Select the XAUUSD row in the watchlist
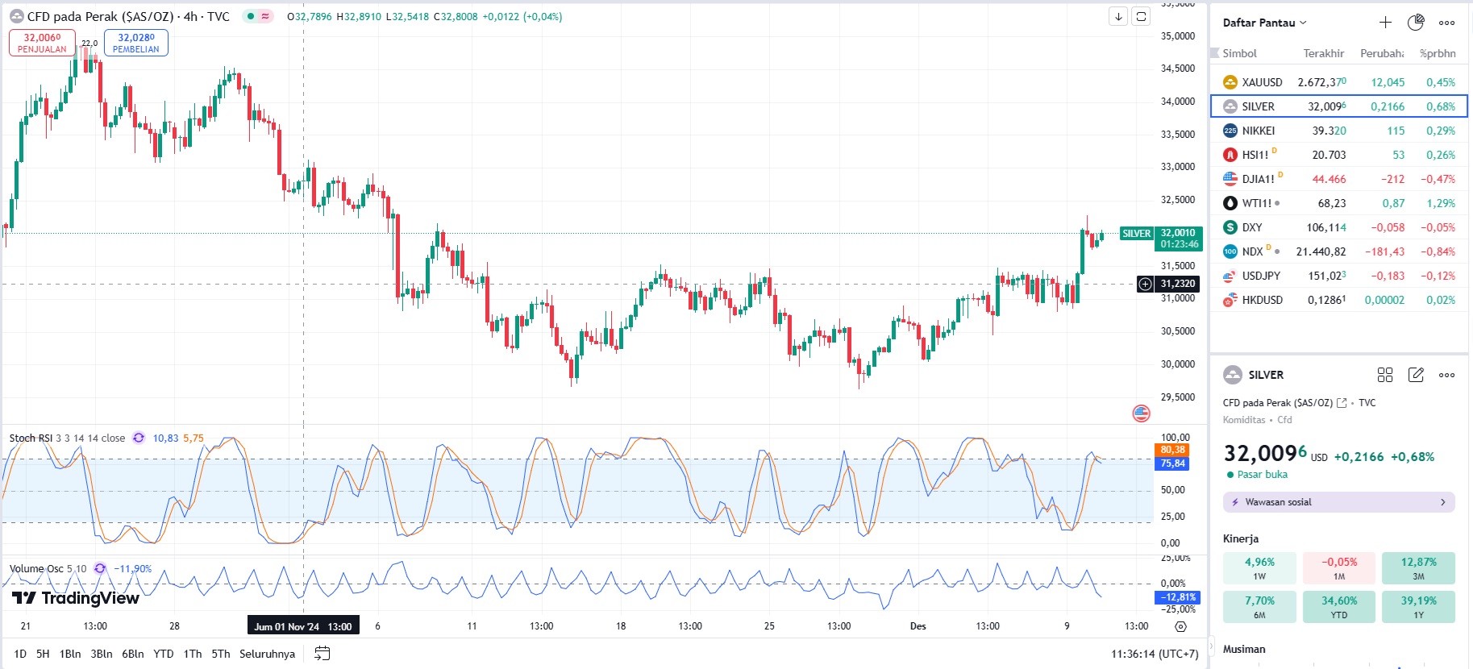This screenshot has width=1473, height=669. (x=1338, y=82)
